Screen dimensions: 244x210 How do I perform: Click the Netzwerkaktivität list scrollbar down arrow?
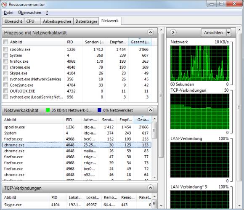[154, 177]
